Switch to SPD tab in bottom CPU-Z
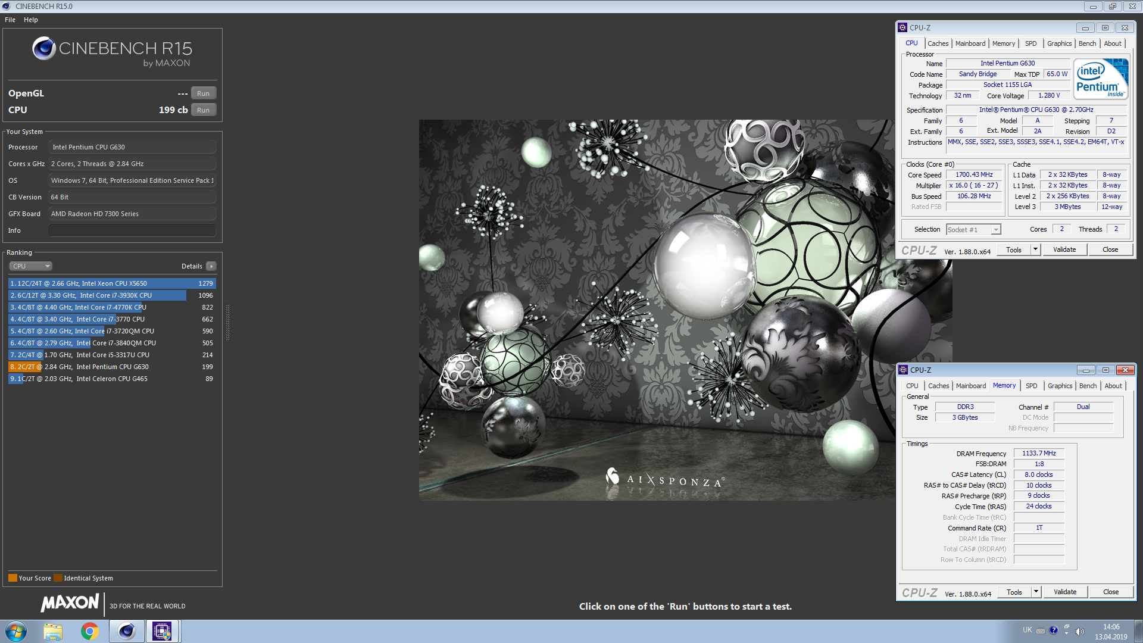The image size is (1143, 643). tap(1032, 386)
